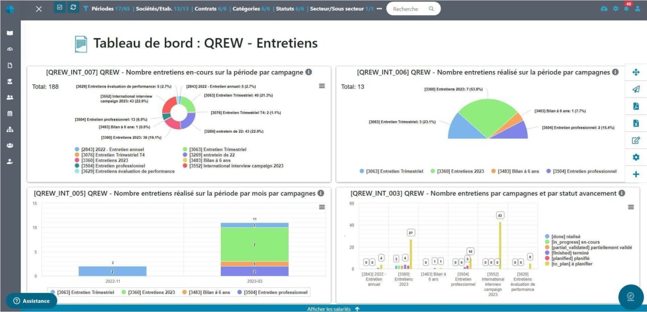Open the calendar icon in left sidebar

pyautogui.click(x=10, y=114)
